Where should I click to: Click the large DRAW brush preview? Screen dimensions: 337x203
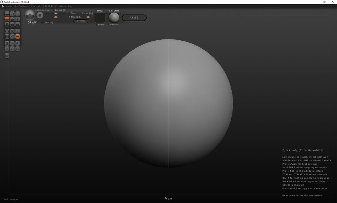pyautogui.click(x=30, y=15)
